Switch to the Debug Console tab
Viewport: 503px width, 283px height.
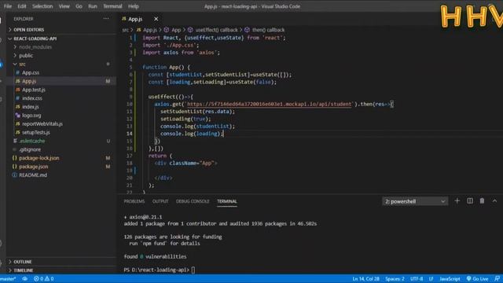click(193, 201)
